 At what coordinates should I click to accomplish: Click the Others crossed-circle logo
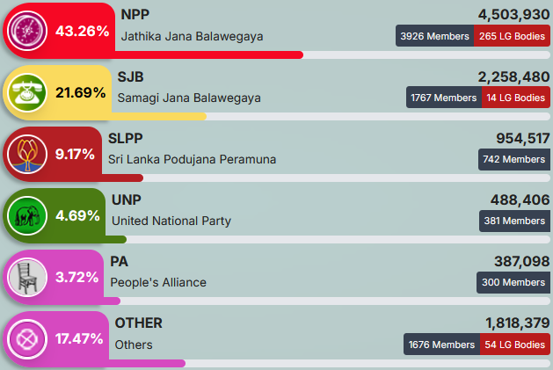27,339
